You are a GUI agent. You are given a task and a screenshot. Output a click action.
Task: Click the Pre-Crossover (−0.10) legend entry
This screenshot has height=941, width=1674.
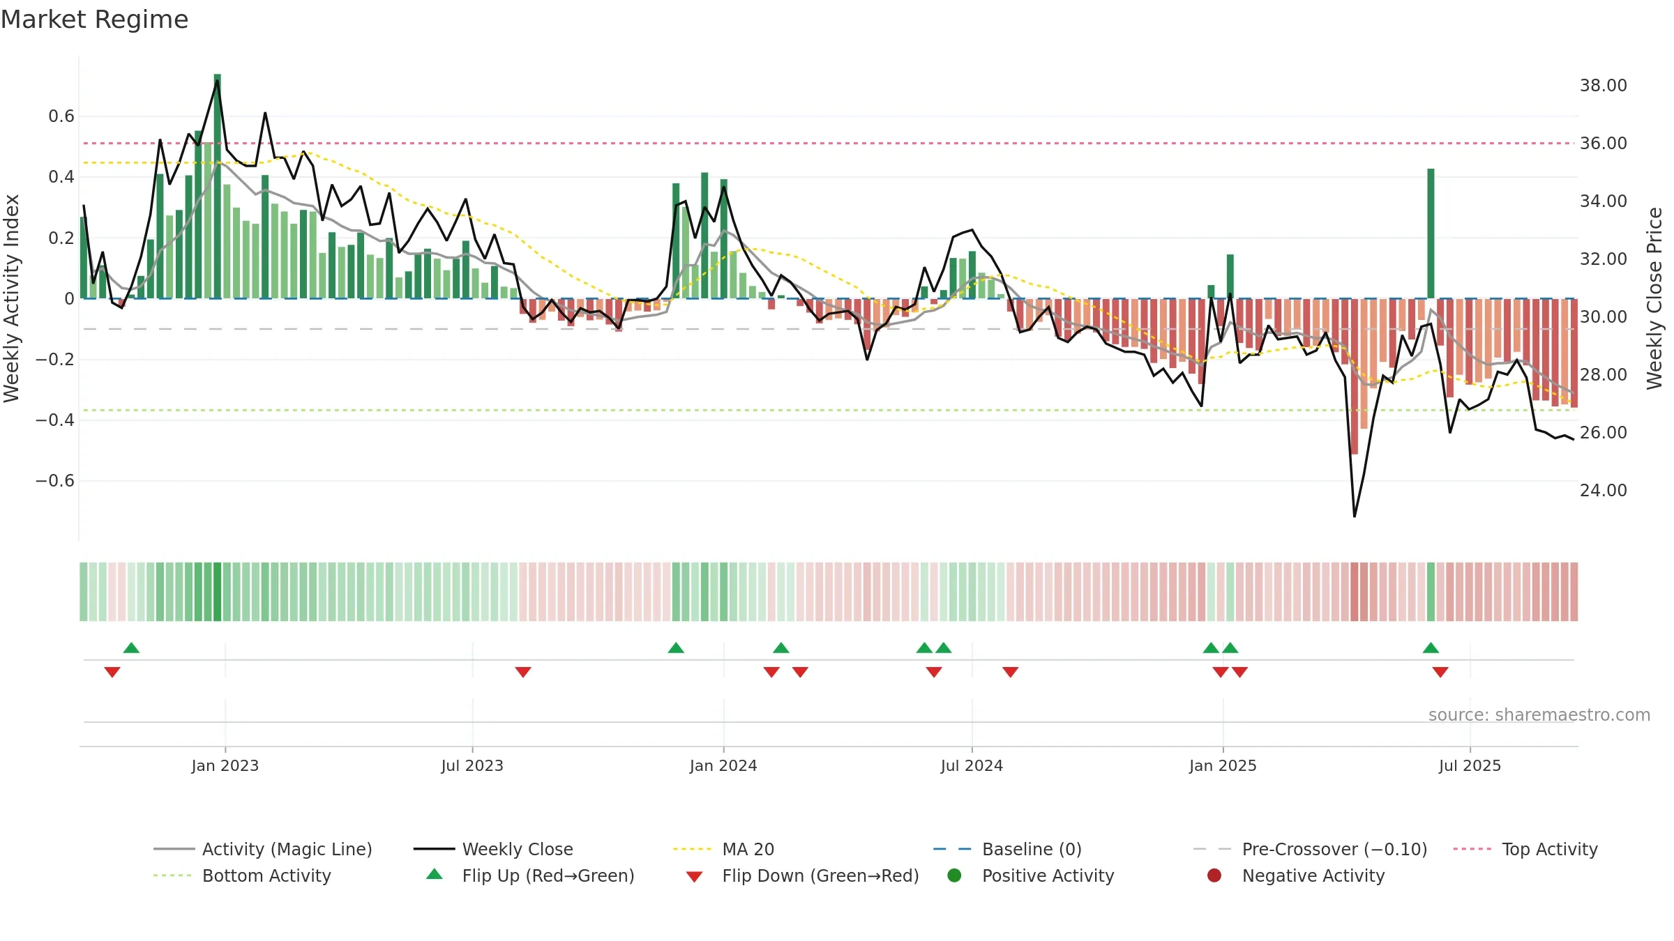(x=1310, y=849)
